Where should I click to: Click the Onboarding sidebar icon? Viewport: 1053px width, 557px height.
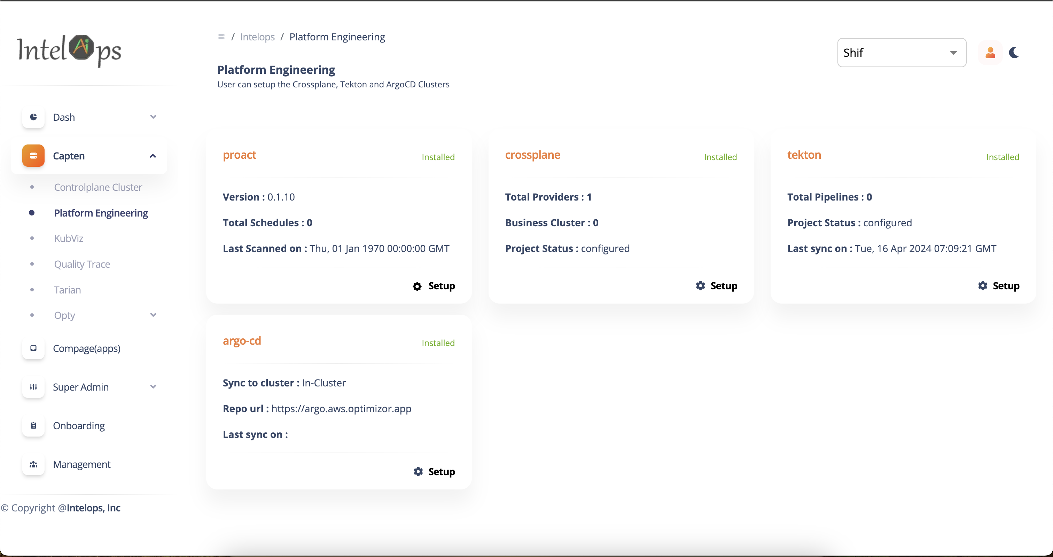click(33, 425)
